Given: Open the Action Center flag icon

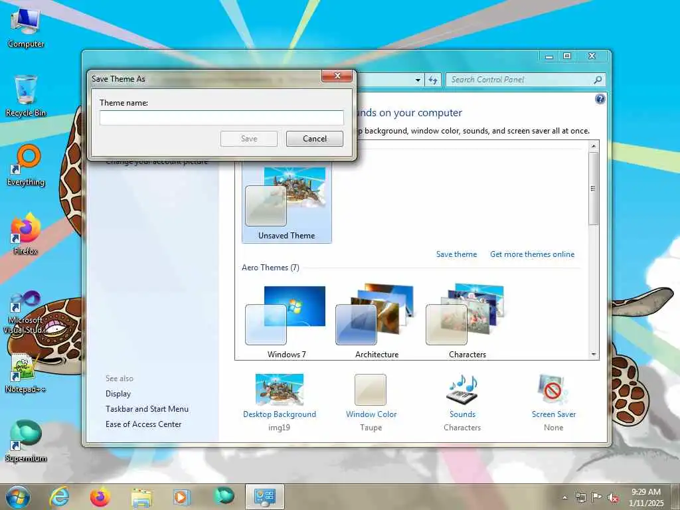Looking at the screenshot, I should [597, 497].
